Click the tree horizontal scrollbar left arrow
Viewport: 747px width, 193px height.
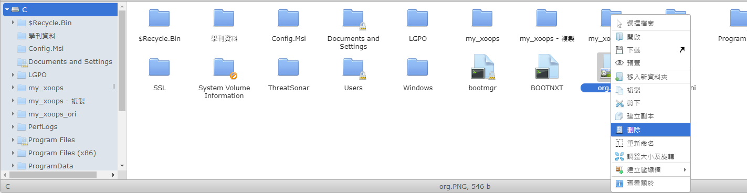pyautogui.click(x=4, y=175)
